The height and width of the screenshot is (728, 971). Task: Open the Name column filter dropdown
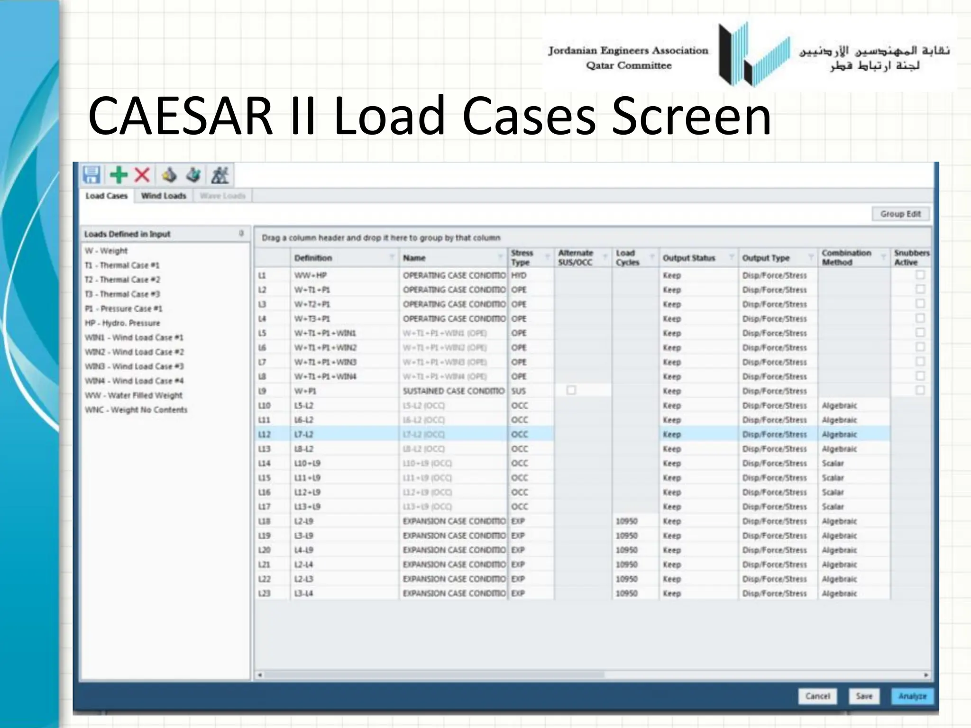(500, 257)
